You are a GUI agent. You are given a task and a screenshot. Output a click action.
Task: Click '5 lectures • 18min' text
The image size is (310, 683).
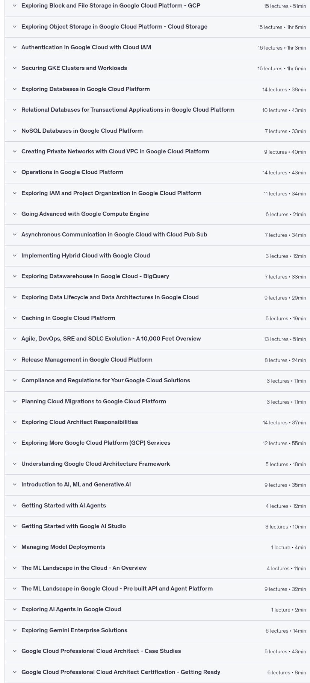tap(286, 464)
